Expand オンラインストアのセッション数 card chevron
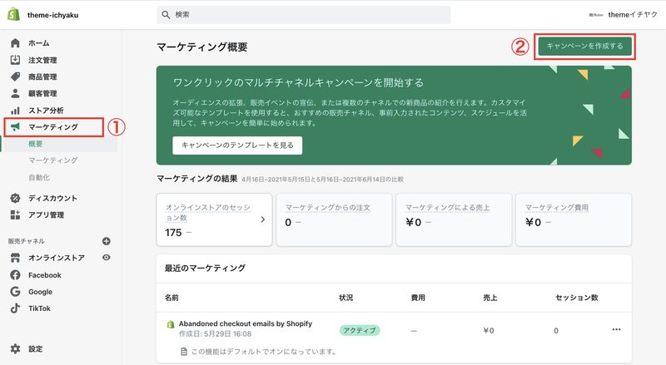666x365 pixels. tap(263, 219)
